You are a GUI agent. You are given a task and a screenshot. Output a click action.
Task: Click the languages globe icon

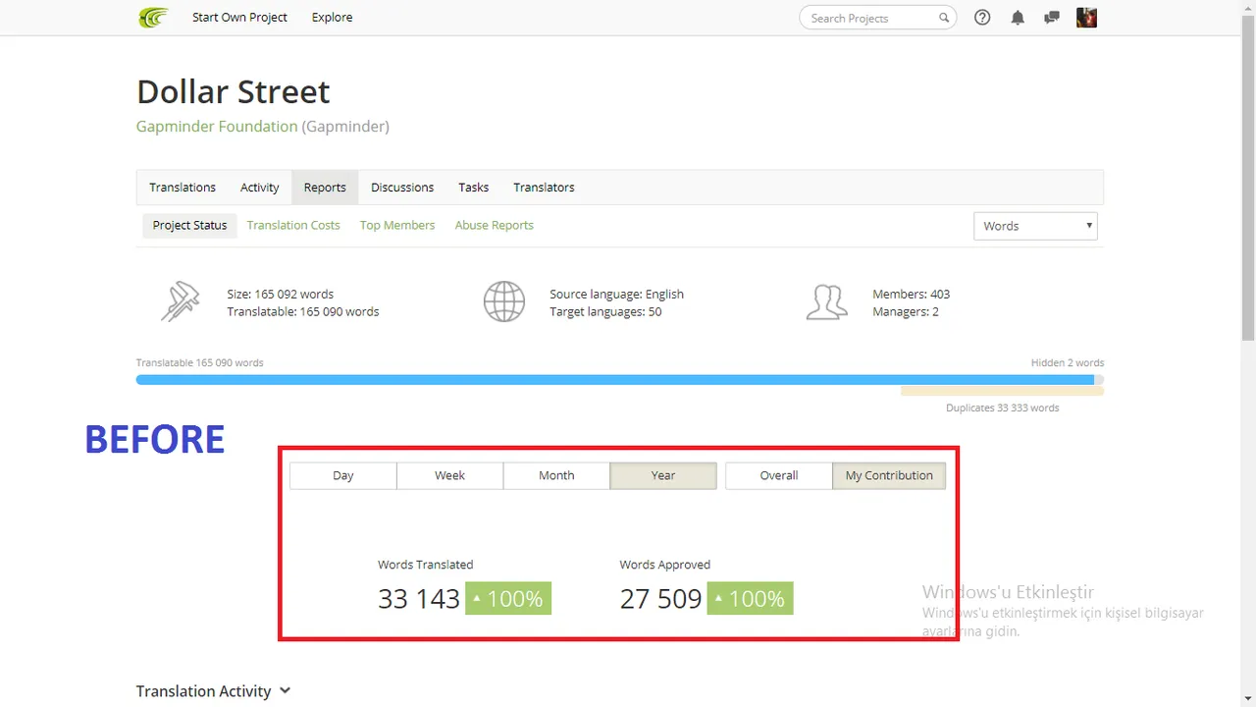[504, 301]
